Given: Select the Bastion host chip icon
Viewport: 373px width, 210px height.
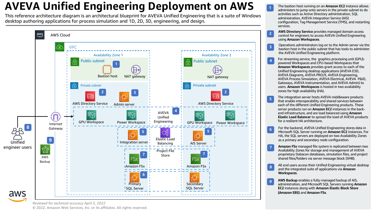Looking at the screenshot, I should coord(107,69).
